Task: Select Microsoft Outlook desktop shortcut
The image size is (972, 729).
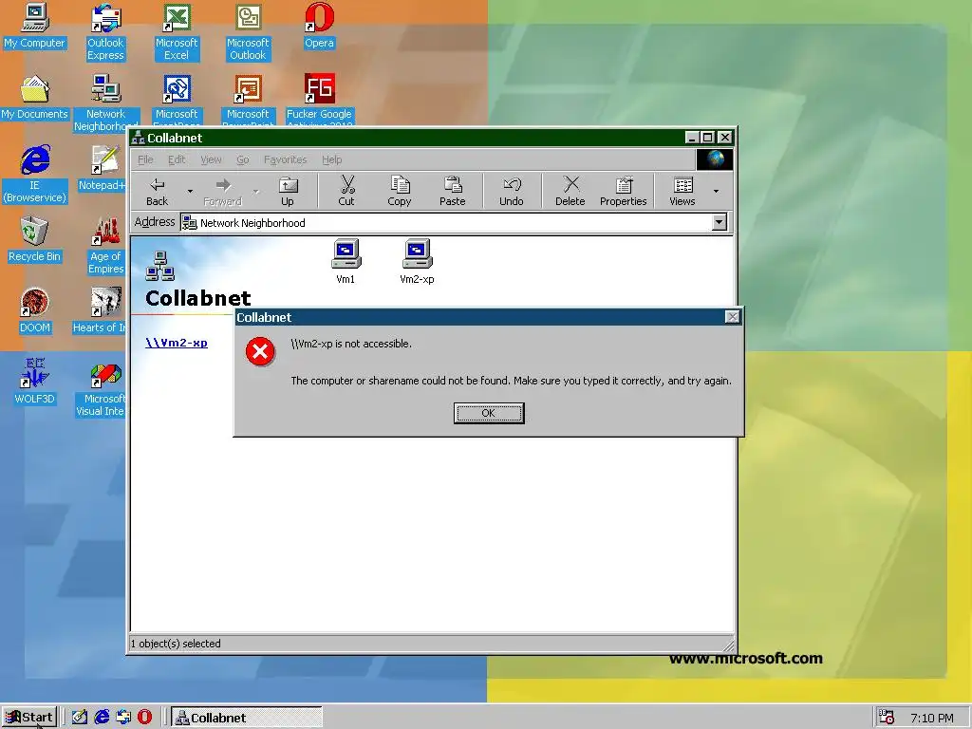Action: (248, 32)
